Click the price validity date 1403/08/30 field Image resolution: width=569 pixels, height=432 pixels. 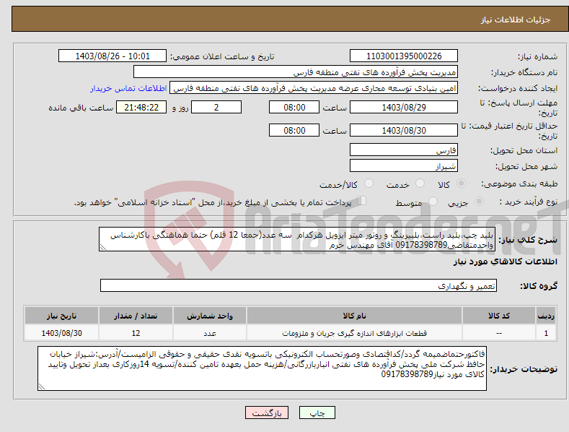[404, 130]
